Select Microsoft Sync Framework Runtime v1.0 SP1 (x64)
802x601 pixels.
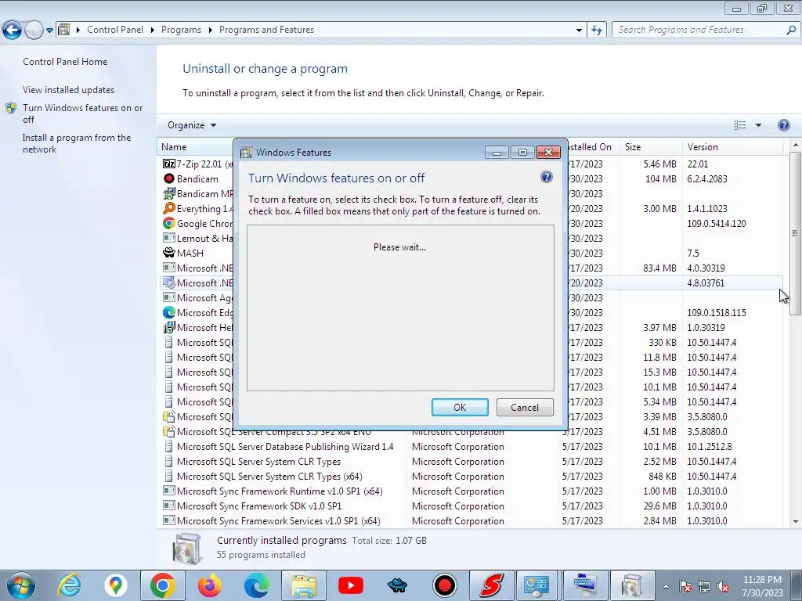tap(280, 491)
